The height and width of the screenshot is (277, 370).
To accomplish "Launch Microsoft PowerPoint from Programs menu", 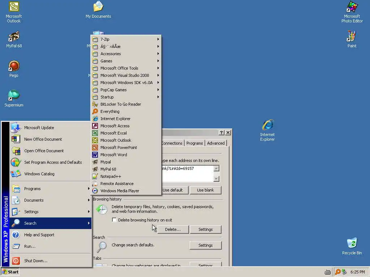I will point(126,148).
